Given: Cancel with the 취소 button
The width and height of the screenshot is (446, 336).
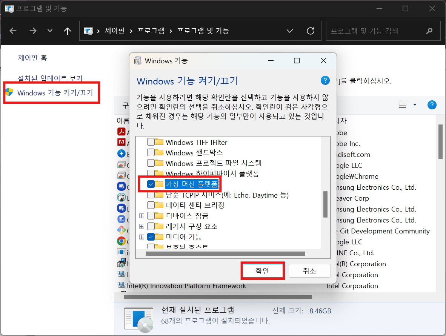Looking at the screenshot, I should (x=309, y=271).
